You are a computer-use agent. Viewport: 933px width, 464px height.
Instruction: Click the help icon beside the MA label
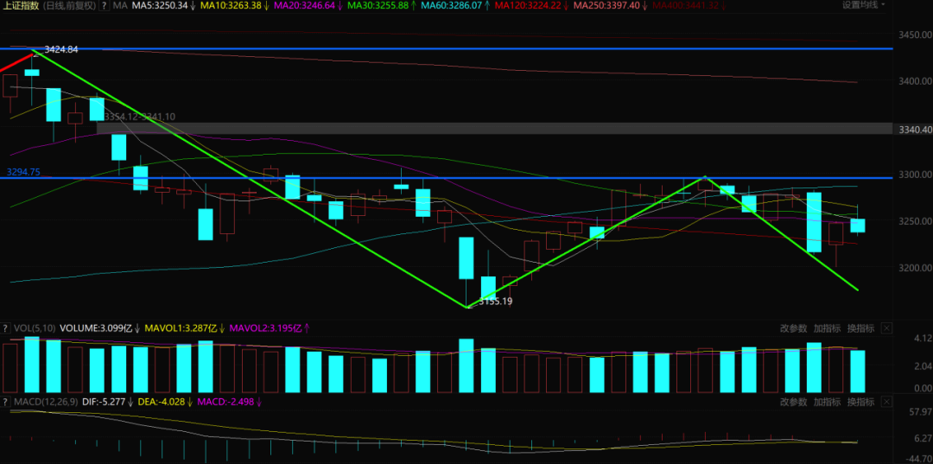[x=105, y=6]
